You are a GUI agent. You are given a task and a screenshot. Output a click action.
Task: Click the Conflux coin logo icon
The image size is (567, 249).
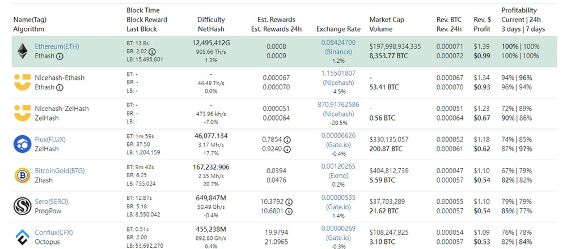(x=22, y=237)
